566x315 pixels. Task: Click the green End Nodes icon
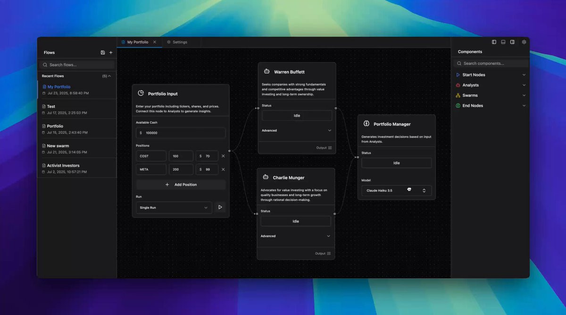pyautogui.click(x=458, y=105)
